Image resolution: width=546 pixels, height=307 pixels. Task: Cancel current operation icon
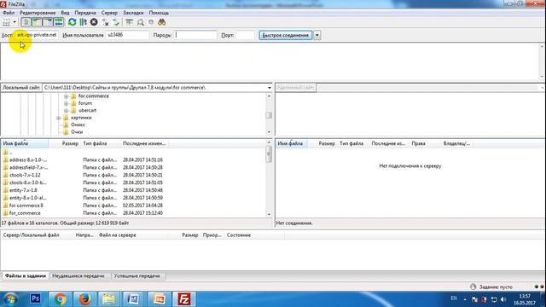94,22
